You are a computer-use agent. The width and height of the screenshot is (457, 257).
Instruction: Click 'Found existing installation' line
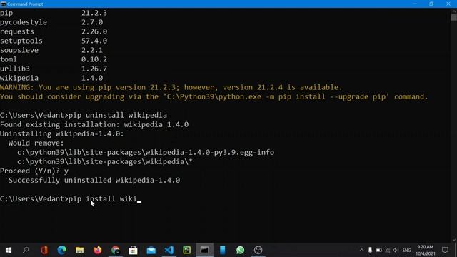point(94,124)
